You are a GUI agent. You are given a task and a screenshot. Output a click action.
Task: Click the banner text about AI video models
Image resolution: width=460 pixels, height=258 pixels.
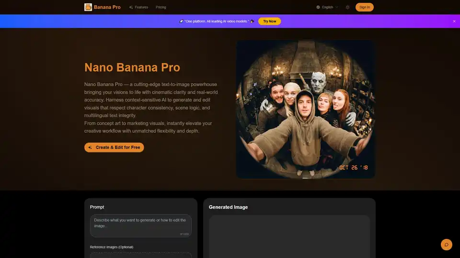coord(217,21)
